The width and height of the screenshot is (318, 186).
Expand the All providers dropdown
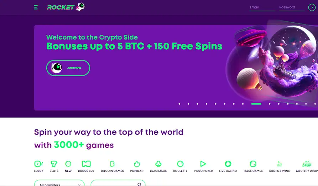coord(59,183)
